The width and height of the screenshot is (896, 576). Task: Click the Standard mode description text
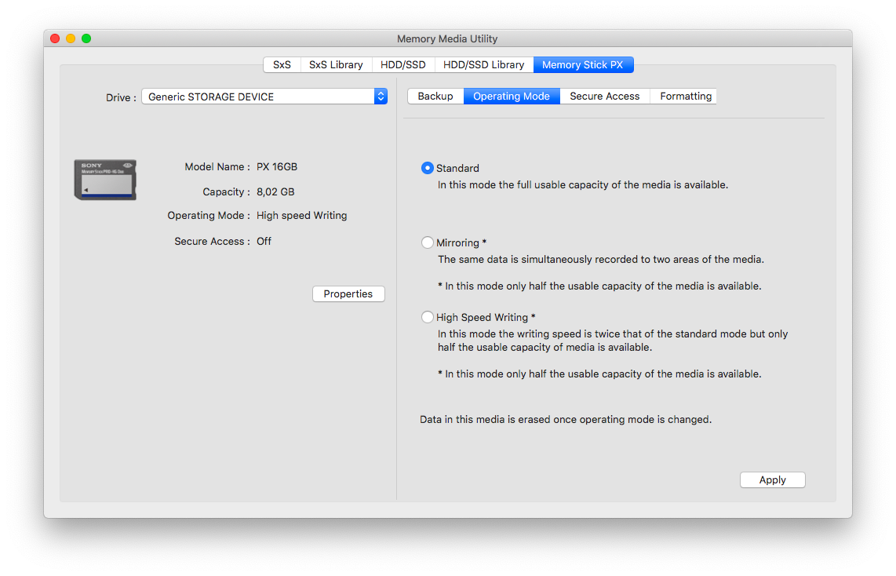click(583, 185)
